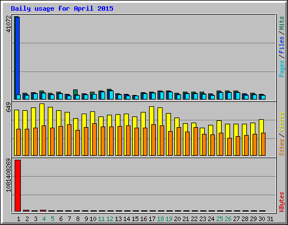This screenshot has height=225, width=288.
Task: Click the day 7 axis label
Action: click(x=69, y=219)
